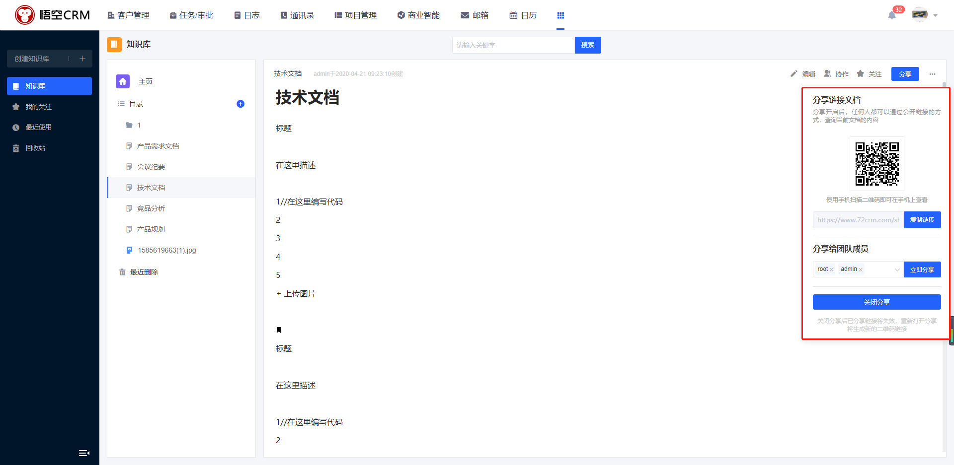Go to 日志 module
954x465 pixels.
(x=247, y=15)
